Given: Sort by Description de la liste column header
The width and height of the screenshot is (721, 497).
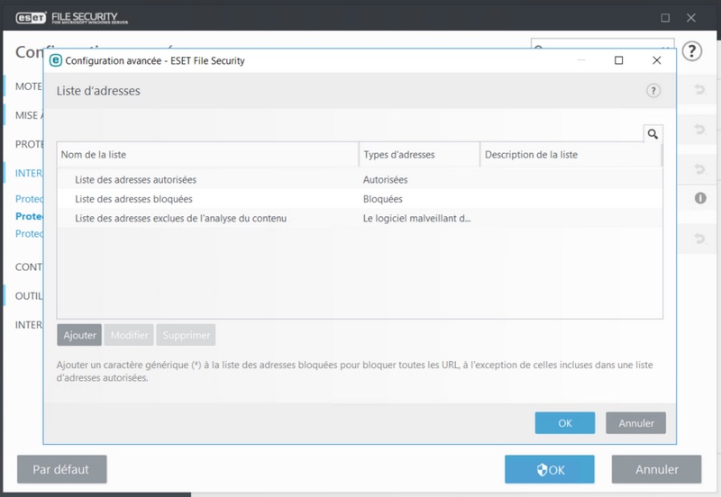Looking at the screenshot, I should click(570, 154).
